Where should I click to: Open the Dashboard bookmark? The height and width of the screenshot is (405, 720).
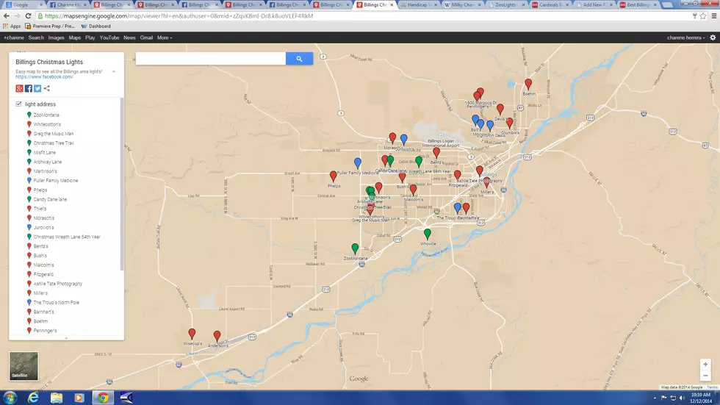pos(96,26)
